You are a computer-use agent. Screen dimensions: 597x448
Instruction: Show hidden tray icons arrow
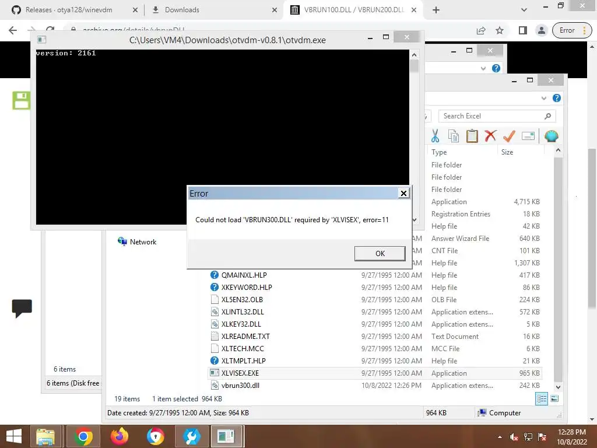point(500,437)
